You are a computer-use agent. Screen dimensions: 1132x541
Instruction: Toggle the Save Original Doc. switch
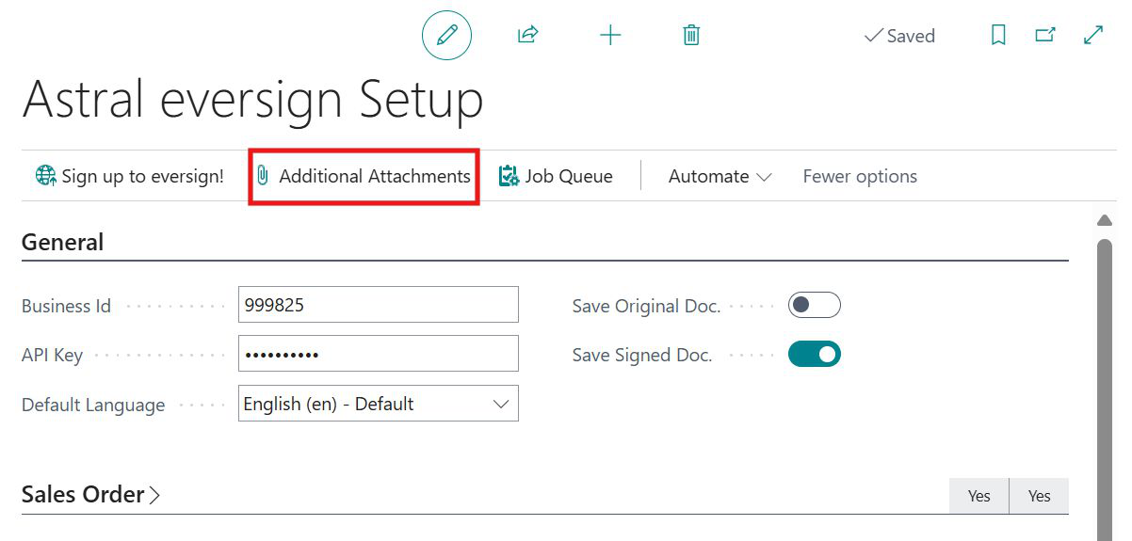point(815,305)
